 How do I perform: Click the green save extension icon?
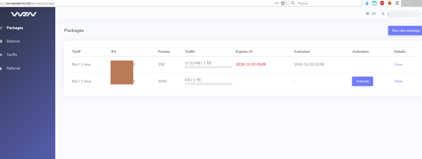coord(375,3)
